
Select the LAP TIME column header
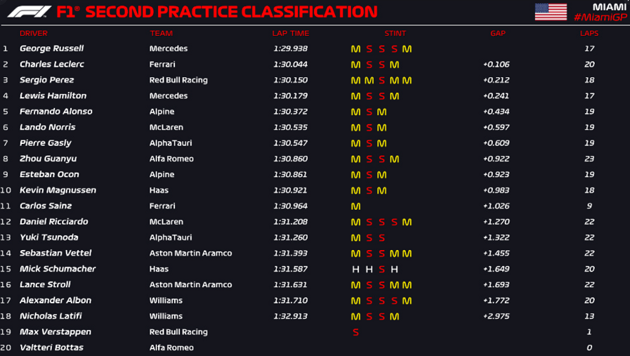[290, 34]
